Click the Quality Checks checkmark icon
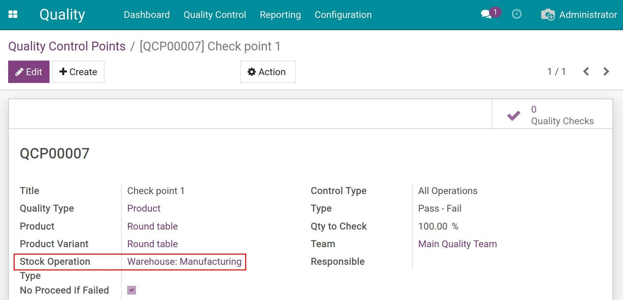623x300 pixels. (x=513, y=115)
